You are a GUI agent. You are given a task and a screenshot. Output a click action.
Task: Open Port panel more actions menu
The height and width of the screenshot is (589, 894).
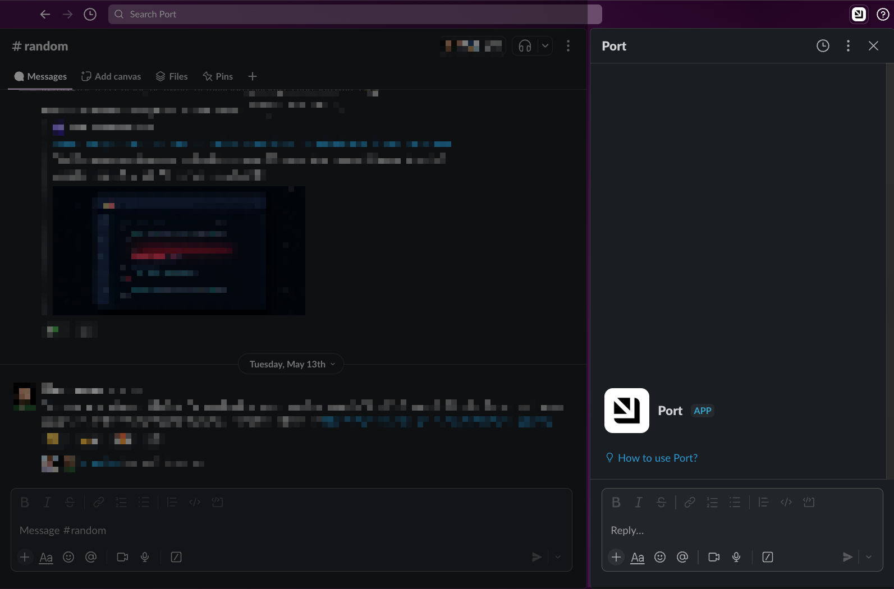click(x=848, y=46)
